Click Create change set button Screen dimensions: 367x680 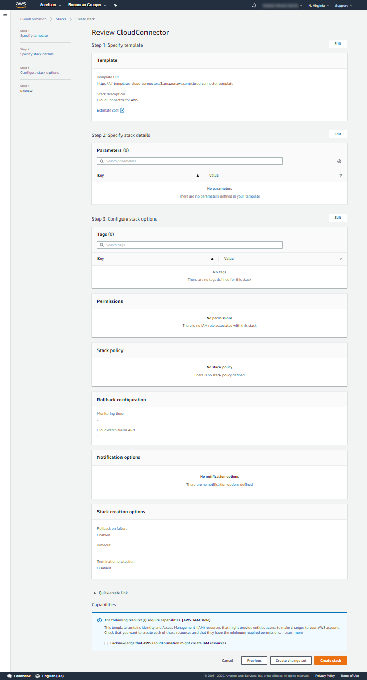[x=291, y=661]
